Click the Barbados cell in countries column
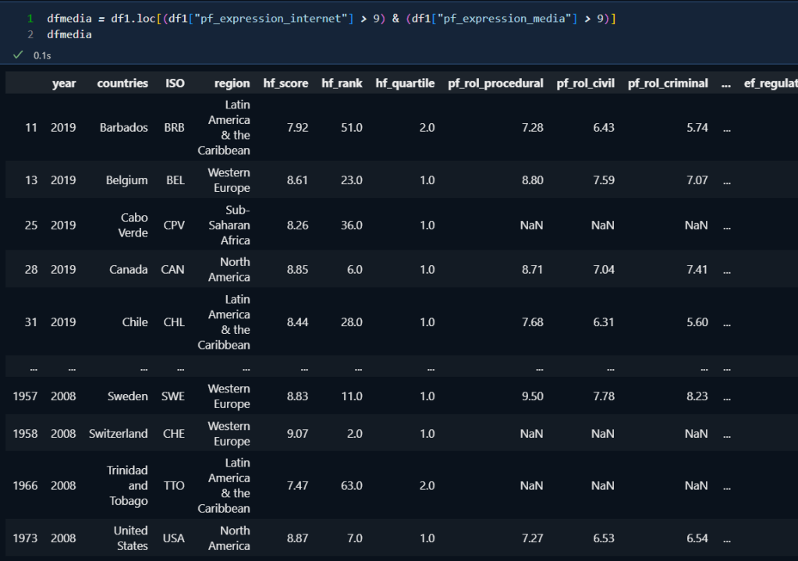This screenshot has width=798, height=561. click(123, 128)
